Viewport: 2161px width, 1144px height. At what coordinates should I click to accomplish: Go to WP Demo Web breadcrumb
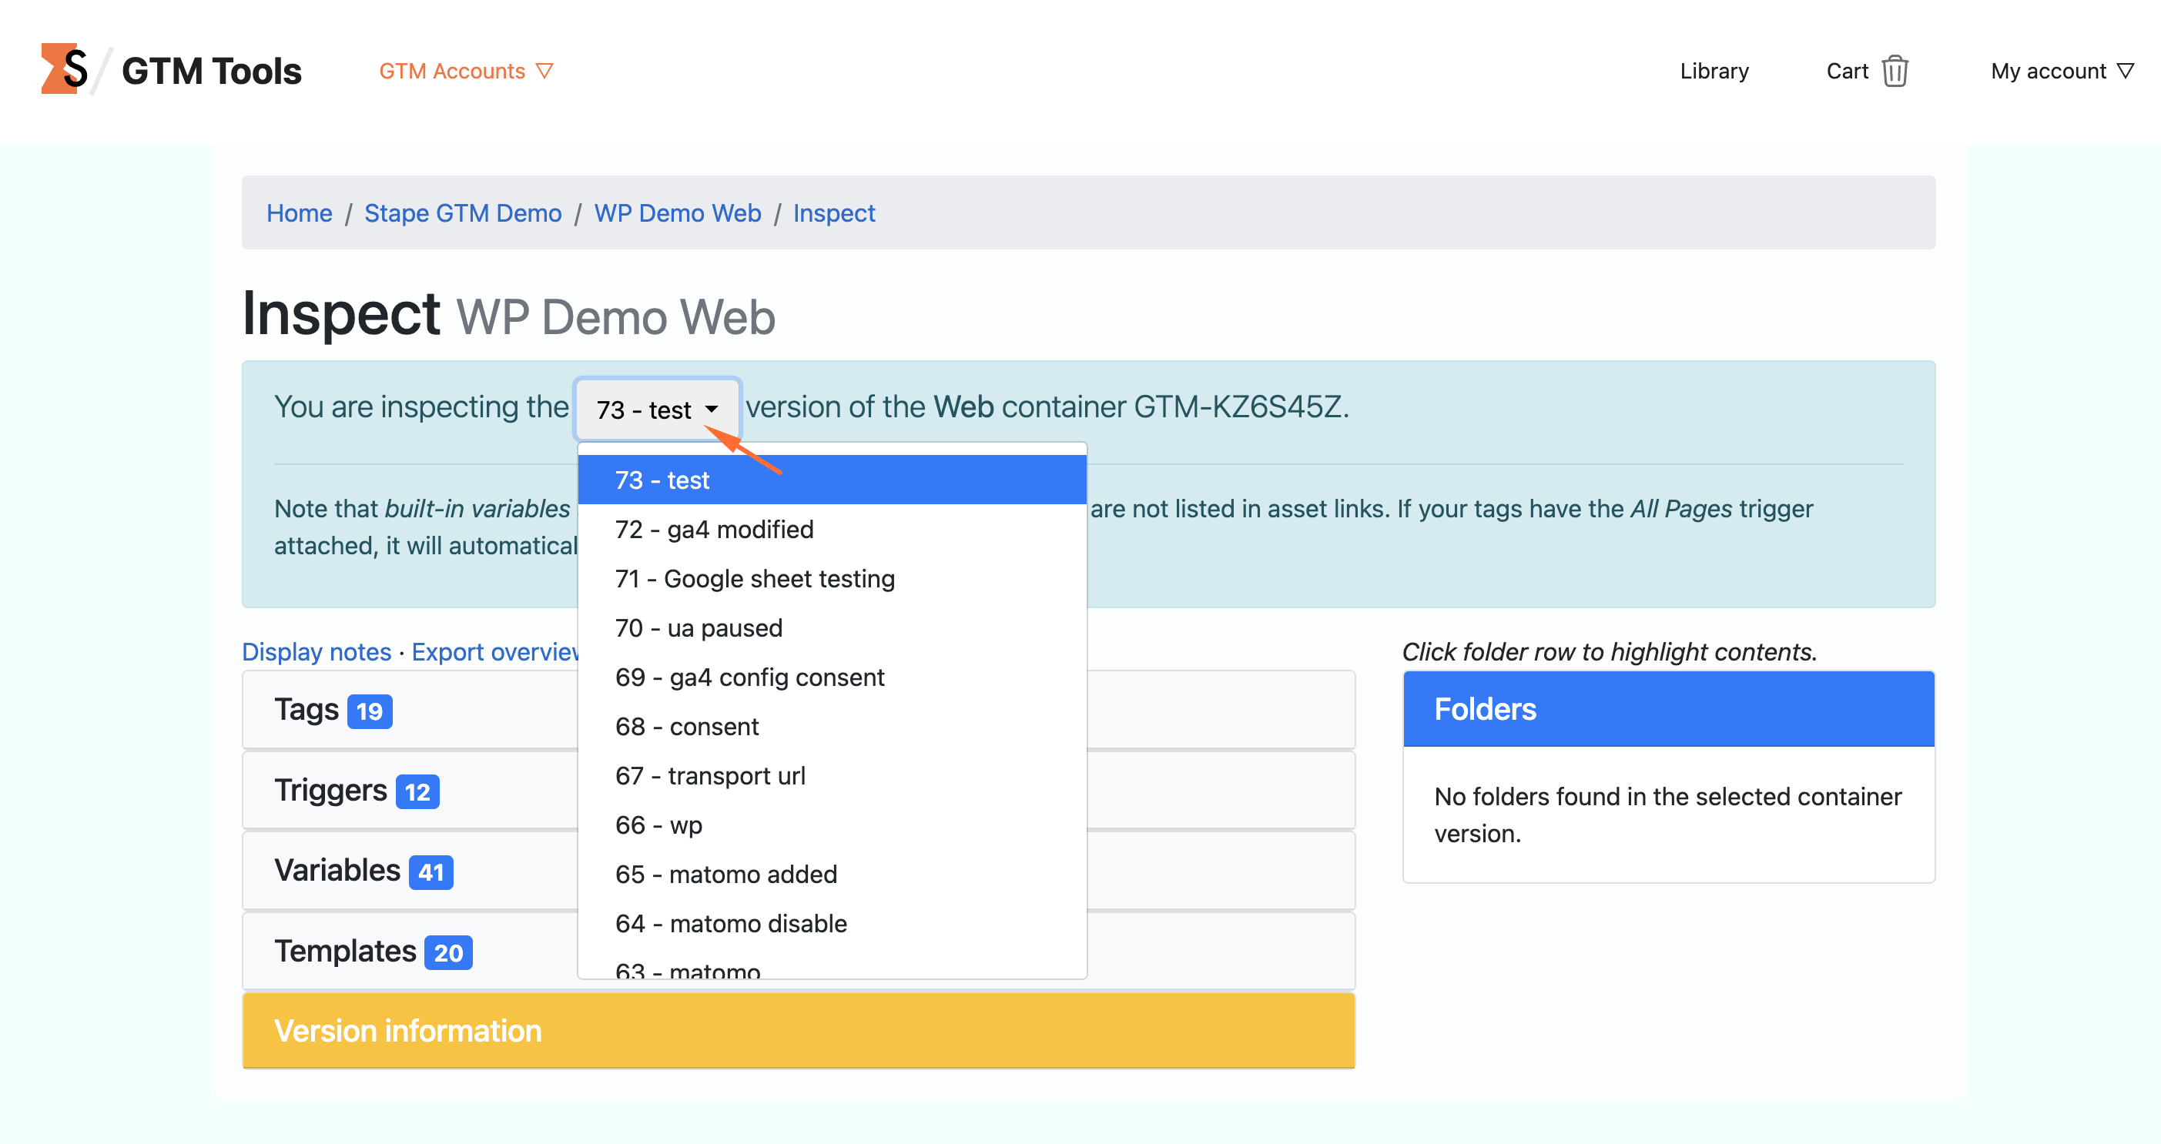[677, 213]
